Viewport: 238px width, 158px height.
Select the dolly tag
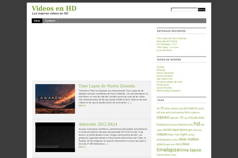click(x=201, y=118)
